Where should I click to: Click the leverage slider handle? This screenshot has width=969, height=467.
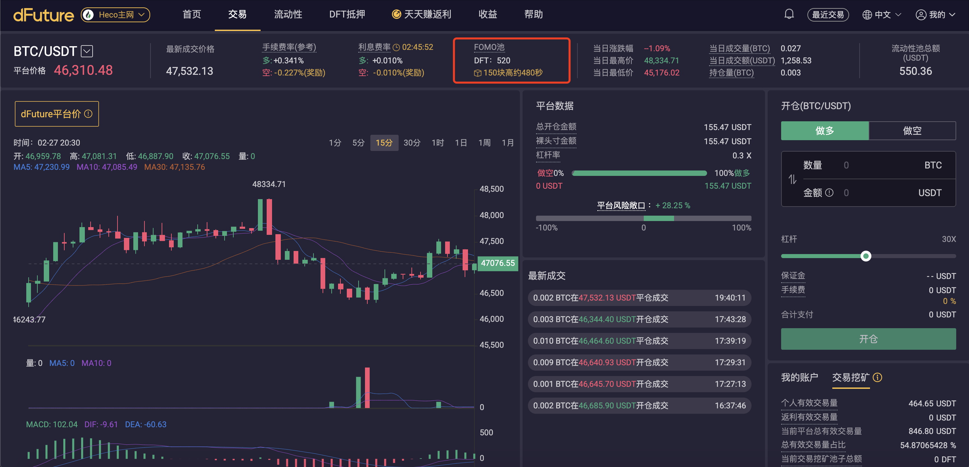point(866,256)
